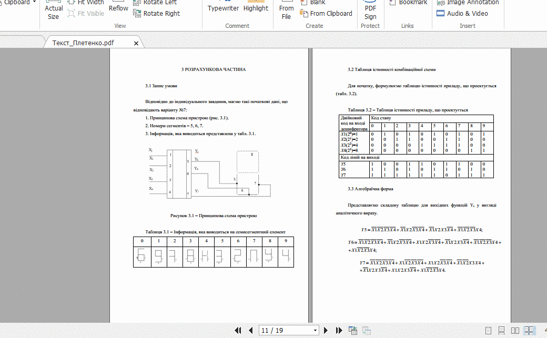Go forward to the next view

pos(366,330)
